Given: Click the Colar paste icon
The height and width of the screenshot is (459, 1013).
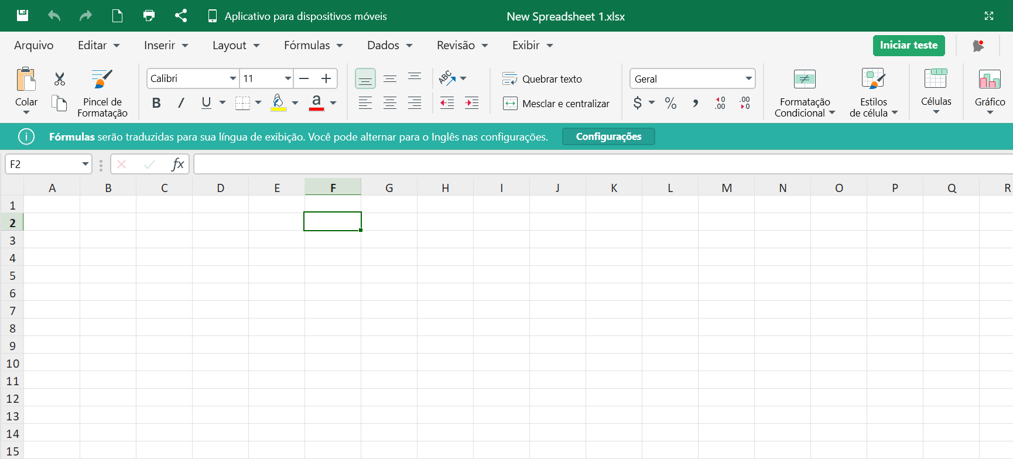Looking at the screenshot, I should click(x=26, y=80).
